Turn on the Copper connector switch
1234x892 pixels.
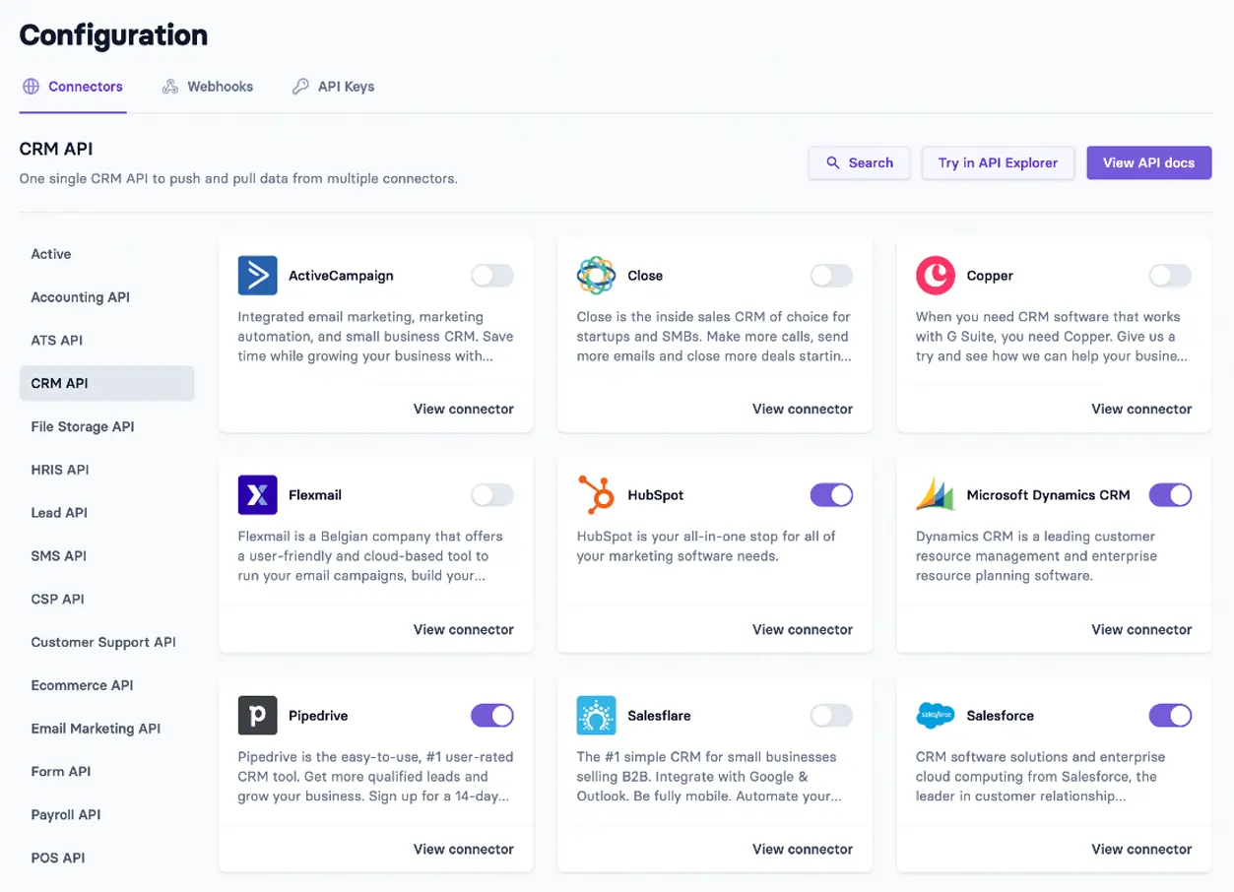(1170, 276)
